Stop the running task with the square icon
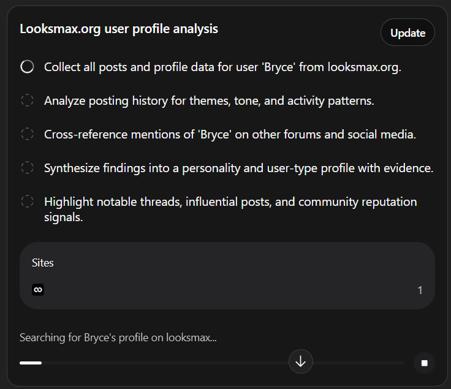 point(424,363)
